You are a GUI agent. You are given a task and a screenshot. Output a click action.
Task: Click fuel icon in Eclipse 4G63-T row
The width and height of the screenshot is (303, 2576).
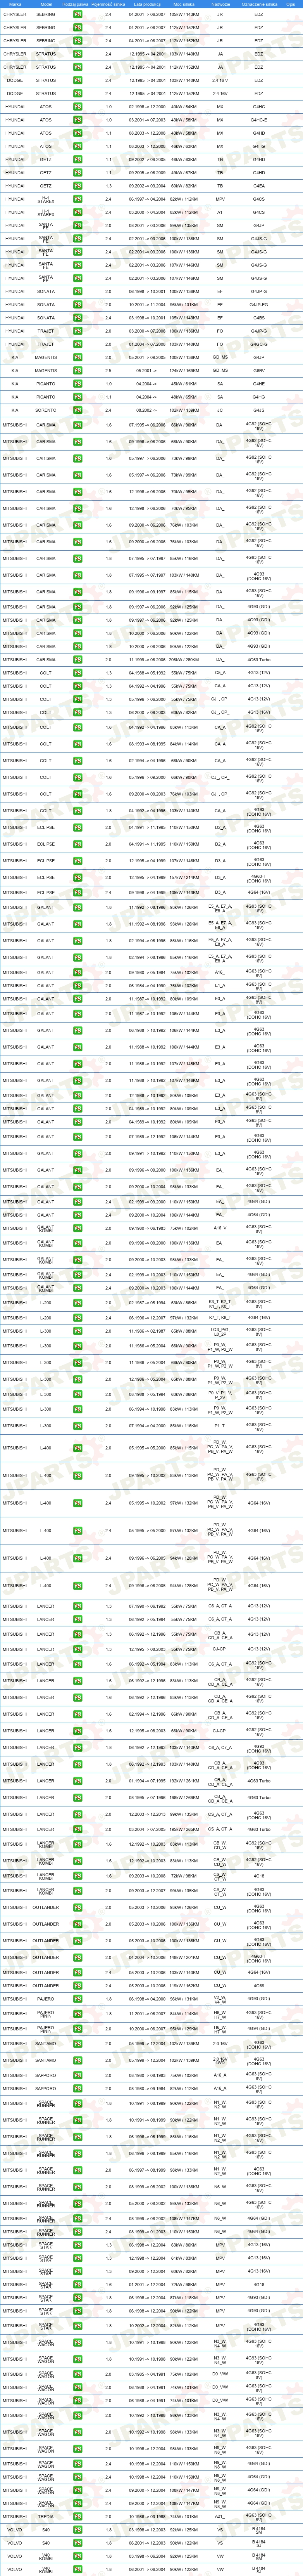point(77,877)
